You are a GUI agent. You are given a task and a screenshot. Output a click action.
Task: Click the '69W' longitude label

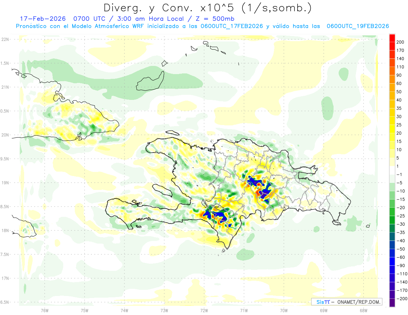pyautogui.click(x=324, y=310)
